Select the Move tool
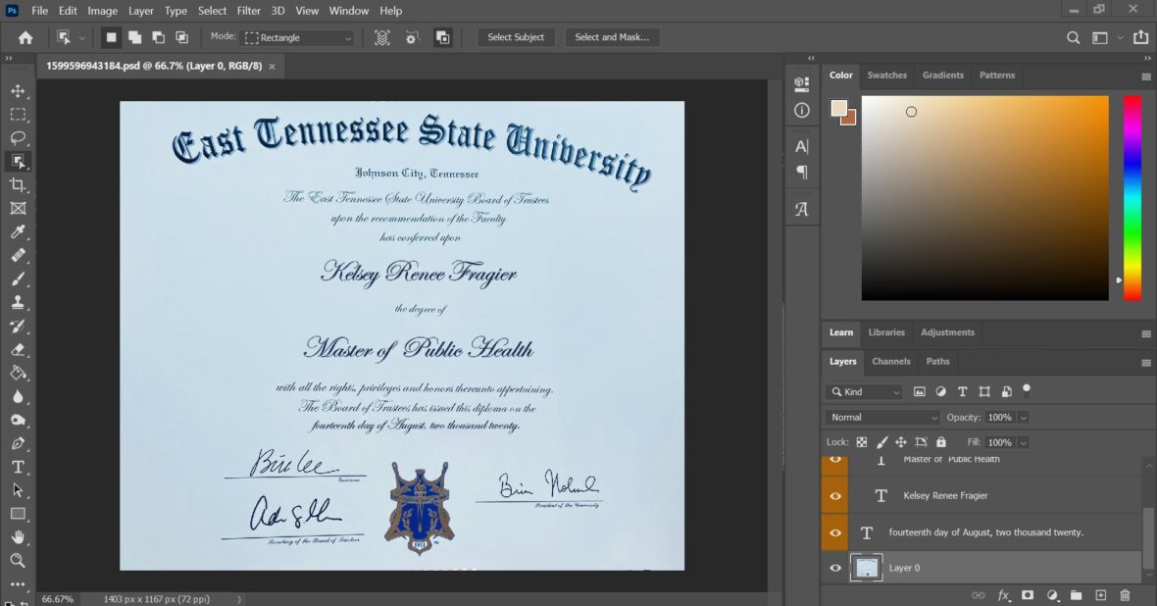Screen dimensions: 1157x606 point(18,91)
